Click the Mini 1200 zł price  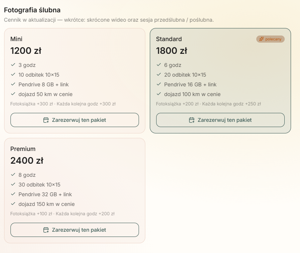(x=26, y=51)
